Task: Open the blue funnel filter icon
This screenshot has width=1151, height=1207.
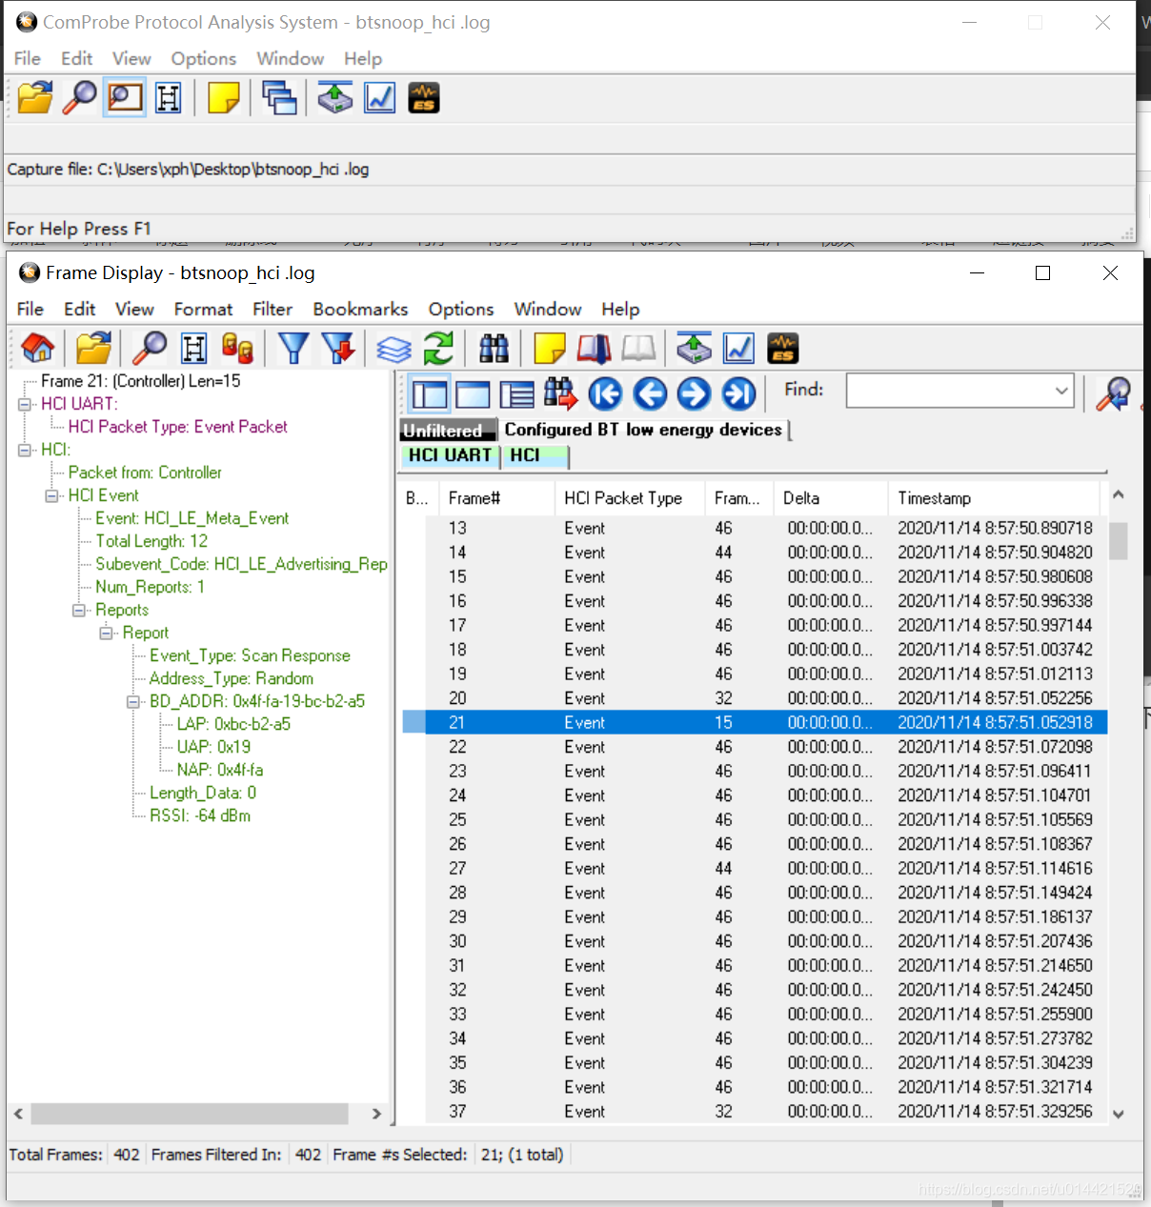Action: [293, 348]
